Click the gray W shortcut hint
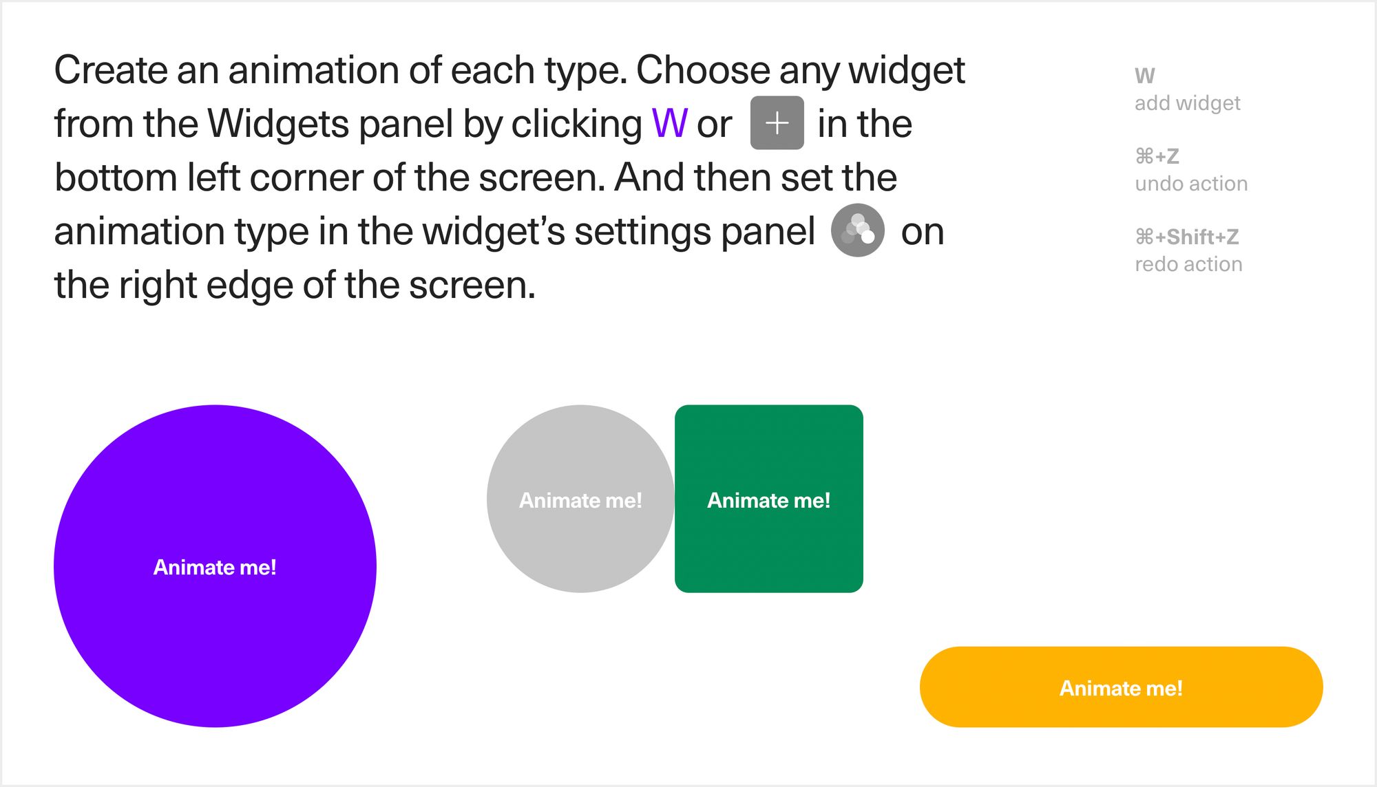1377x787 pixels. pos(1144,76)
